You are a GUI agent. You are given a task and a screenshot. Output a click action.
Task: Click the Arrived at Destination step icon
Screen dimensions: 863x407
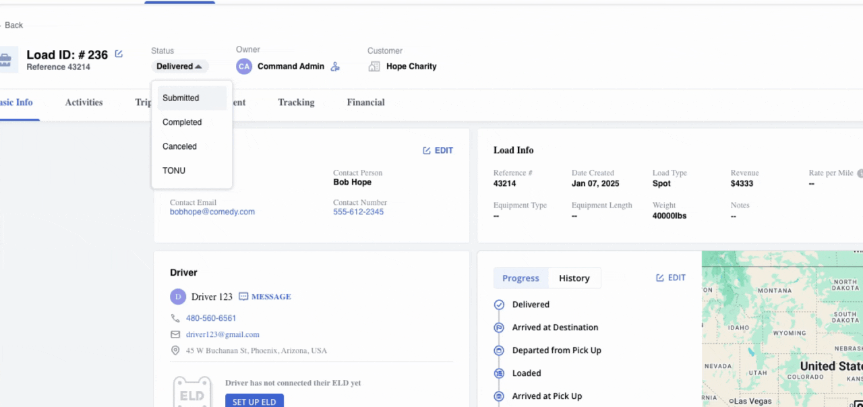(x=499, y=327)
